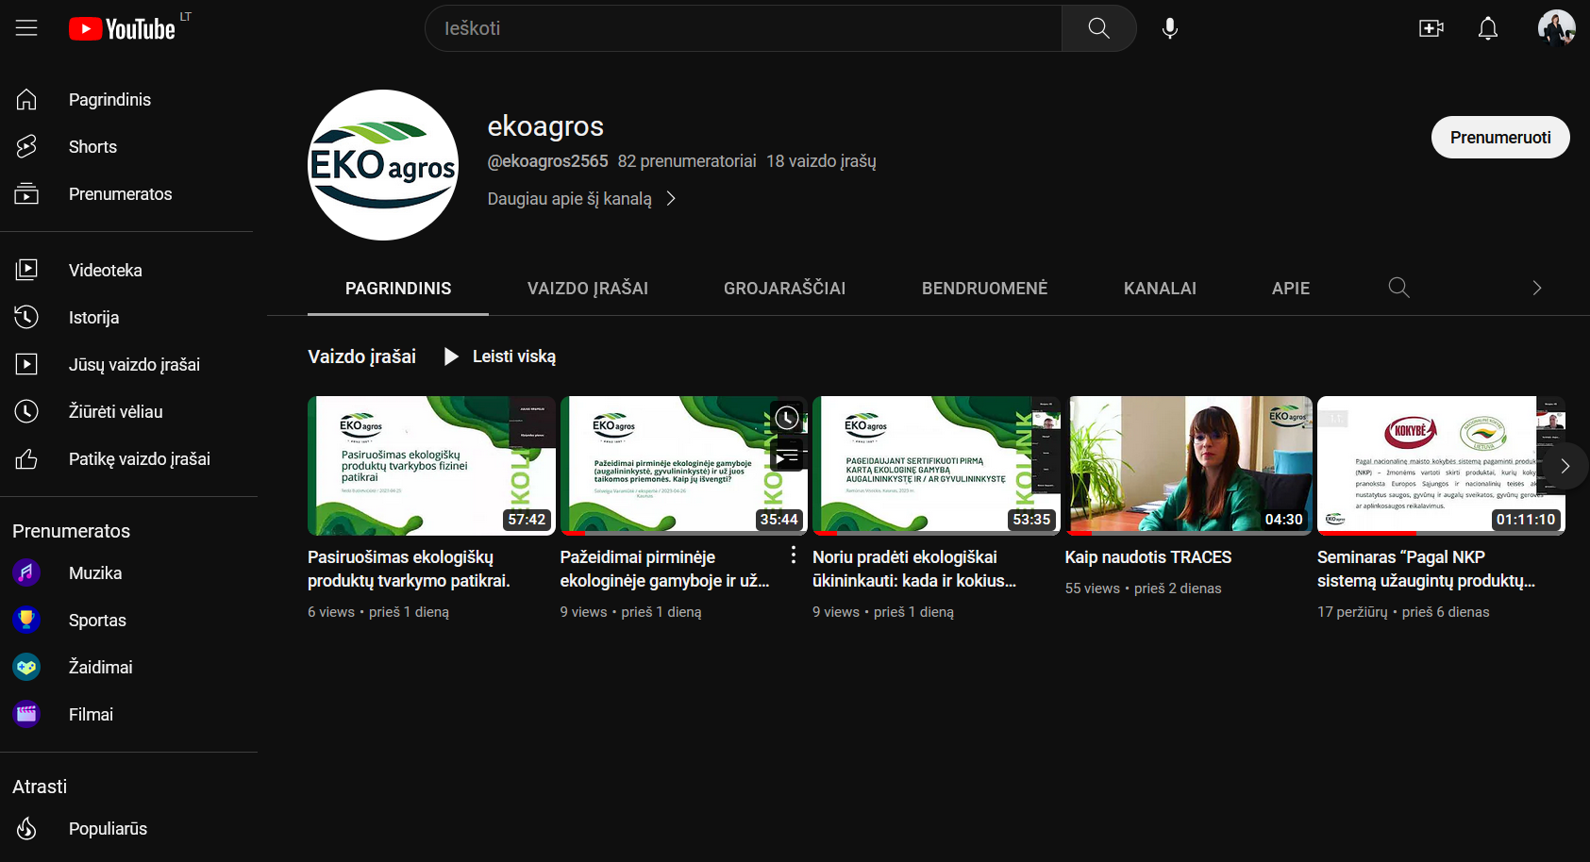Click Leisti viską to play all
1590x862 pixels.
(x=500, y=356)
